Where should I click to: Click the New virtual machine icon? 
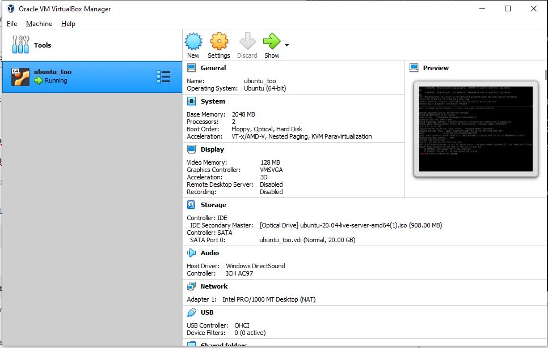pyautogui.click(x=193, y=41)
